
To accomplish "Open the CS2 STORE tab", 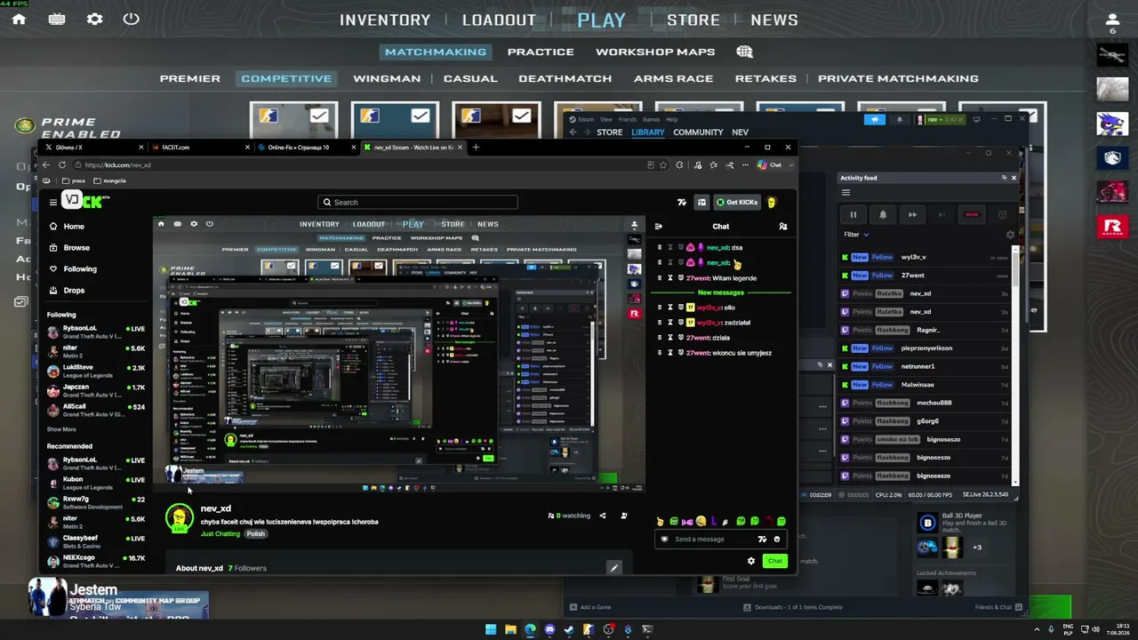I will point(693,20).
